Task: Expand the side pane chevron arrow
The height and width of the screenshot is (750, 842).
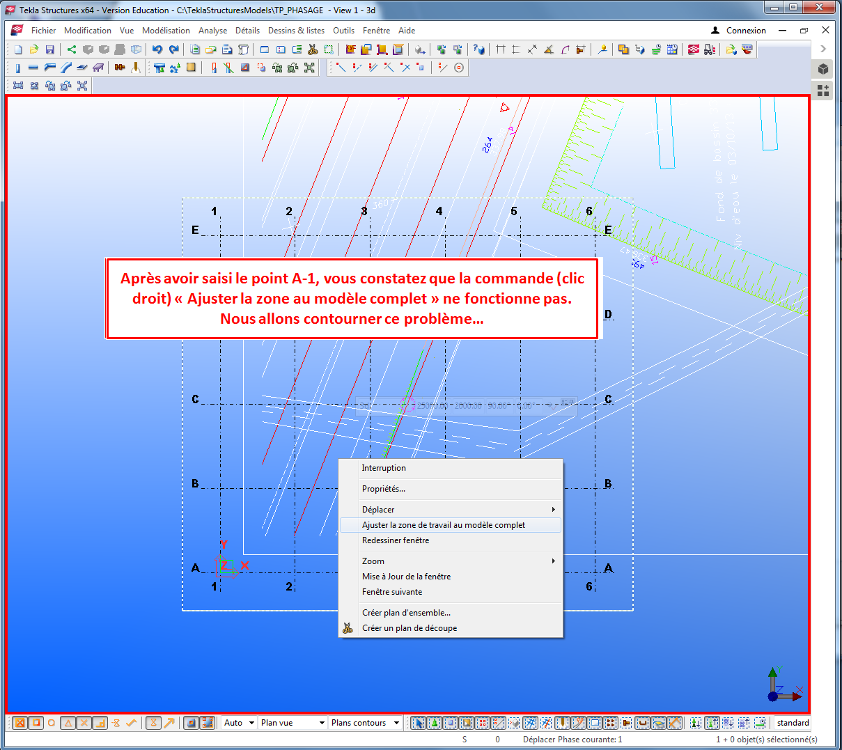Action: [823, 49]
